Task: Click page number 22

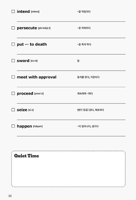Action: pyautogui.click(x=10, y=196)
